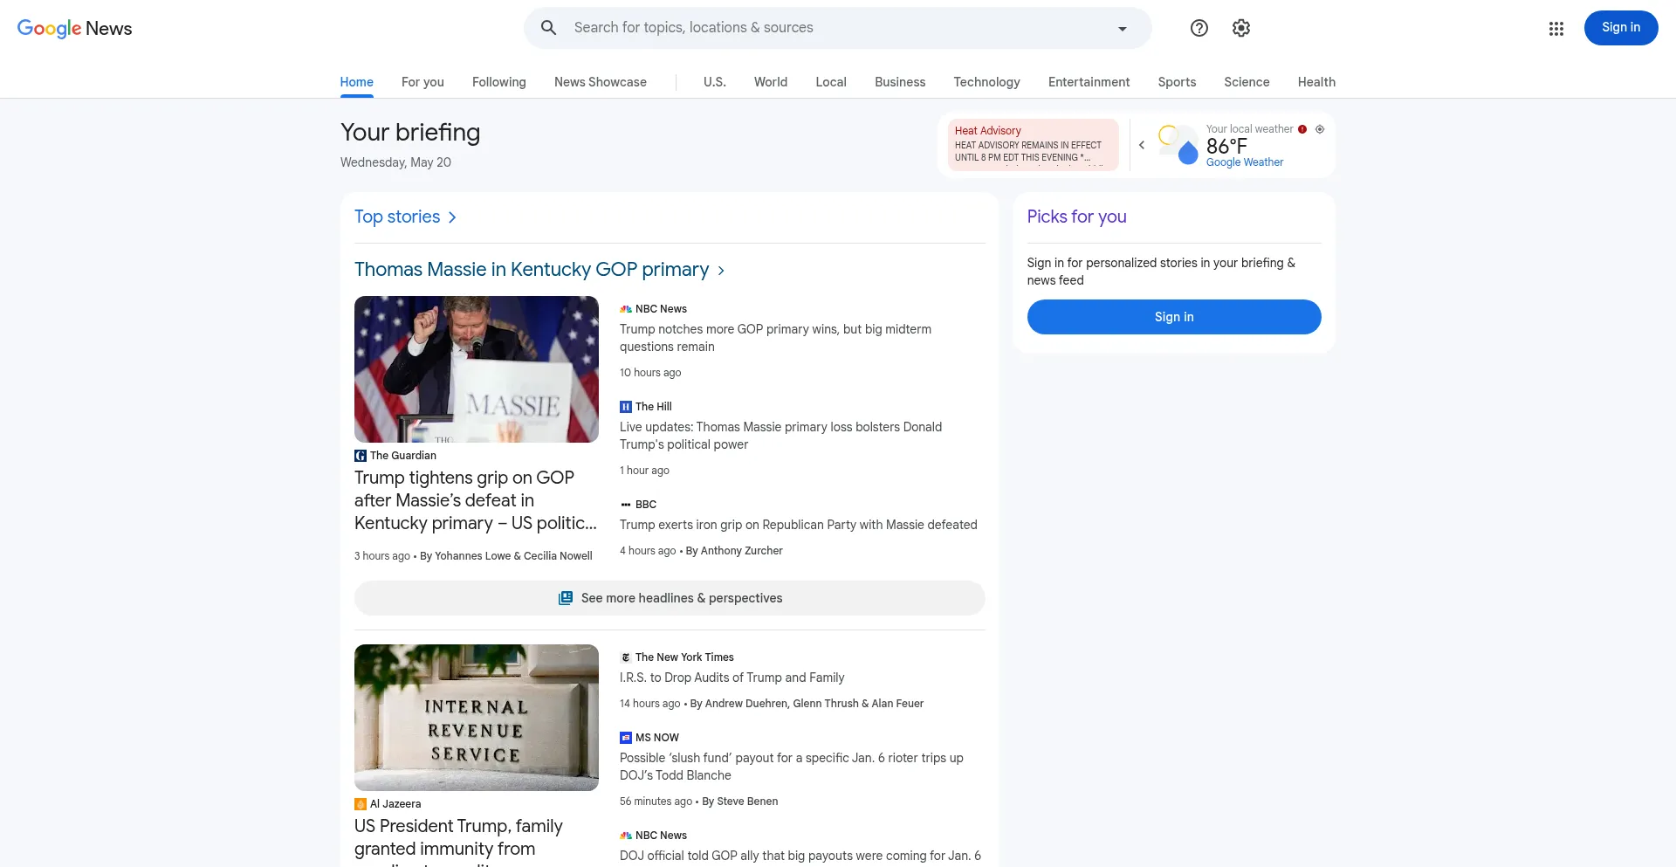Open Al Jazeera Trump family immunity headline

(x=458, y=840)
